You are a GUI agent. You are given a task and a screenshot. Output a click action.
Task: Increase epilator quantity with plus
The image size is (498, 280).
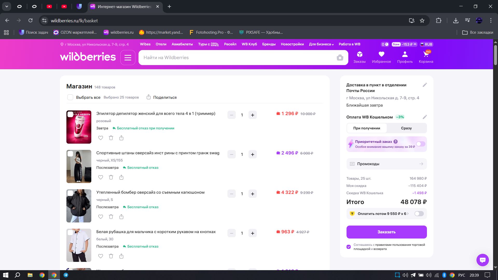pos(252,115)
